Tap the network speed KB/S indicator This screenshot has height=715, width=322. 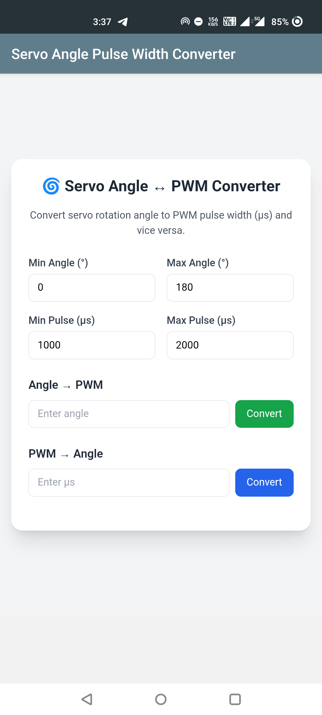[213, 21]
